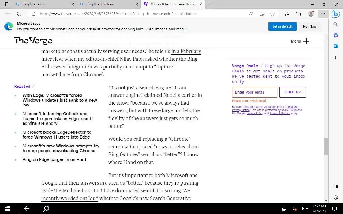This screenshot has height=214, width=343.
Task: Enter Immersive Reader from address bar
Action: pyautogui.click(x=262, y=14)
